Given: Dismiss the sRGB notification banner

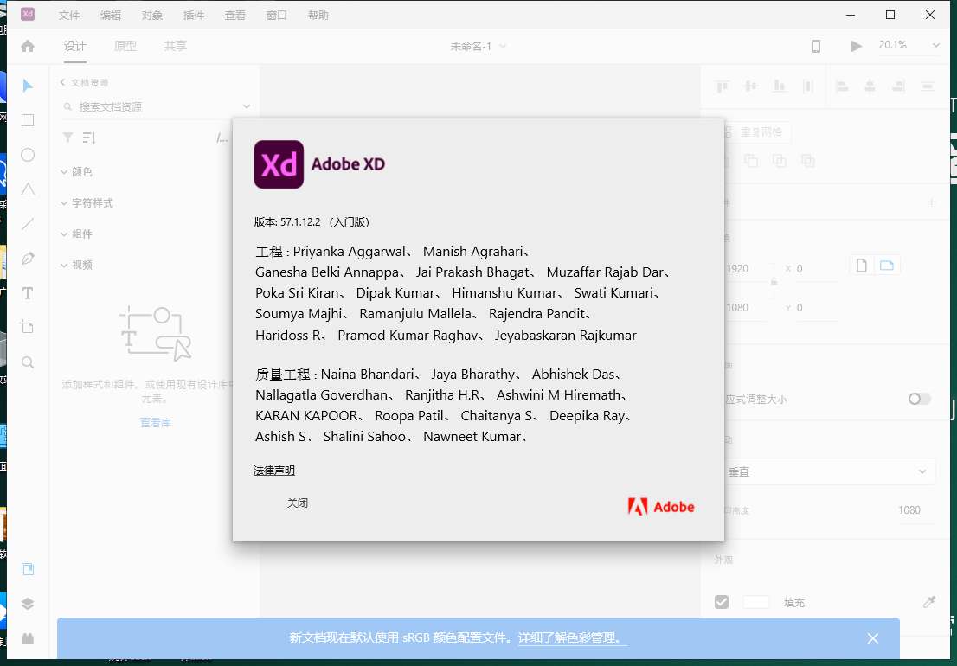Looking at the screenshot, I should 873,638.
